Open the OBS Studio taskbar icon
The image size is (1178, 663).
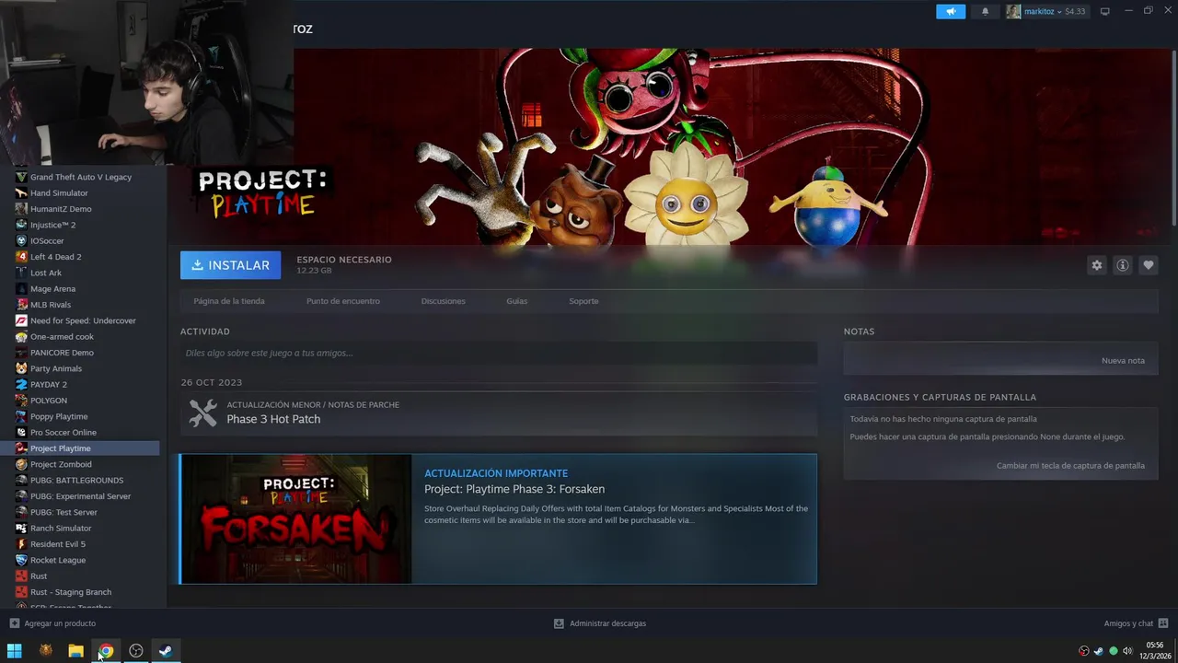pyautogui.click(x=136, y=651)
